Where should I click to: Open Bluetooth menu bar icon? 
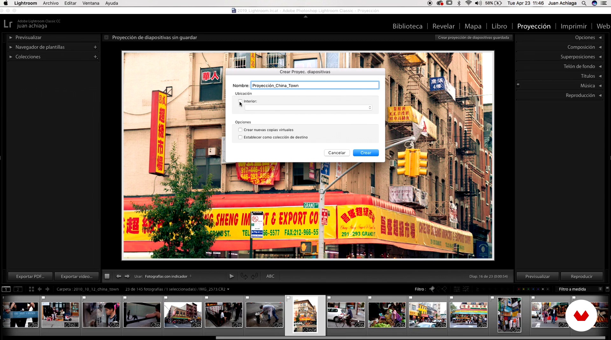[x=459, y=3]
